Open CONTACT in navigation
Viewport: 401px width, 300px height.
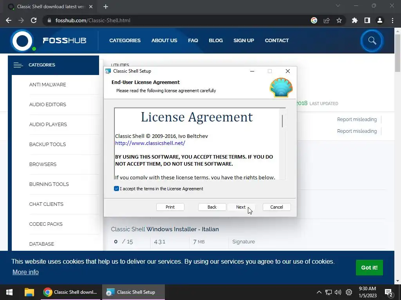[x=277, y=40]
